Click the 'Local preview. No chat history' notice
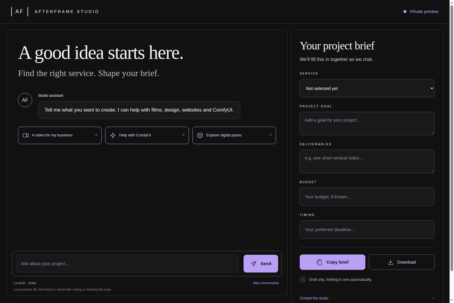 (x=63, y=289)
